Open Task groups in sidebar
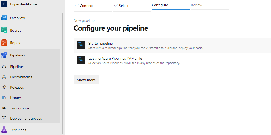 (20, 108)
